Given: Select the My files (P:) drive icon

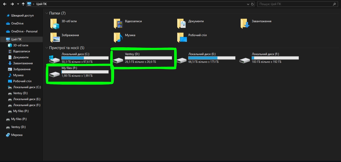Looking at the screenshot, I should click(x=54, y=74).
